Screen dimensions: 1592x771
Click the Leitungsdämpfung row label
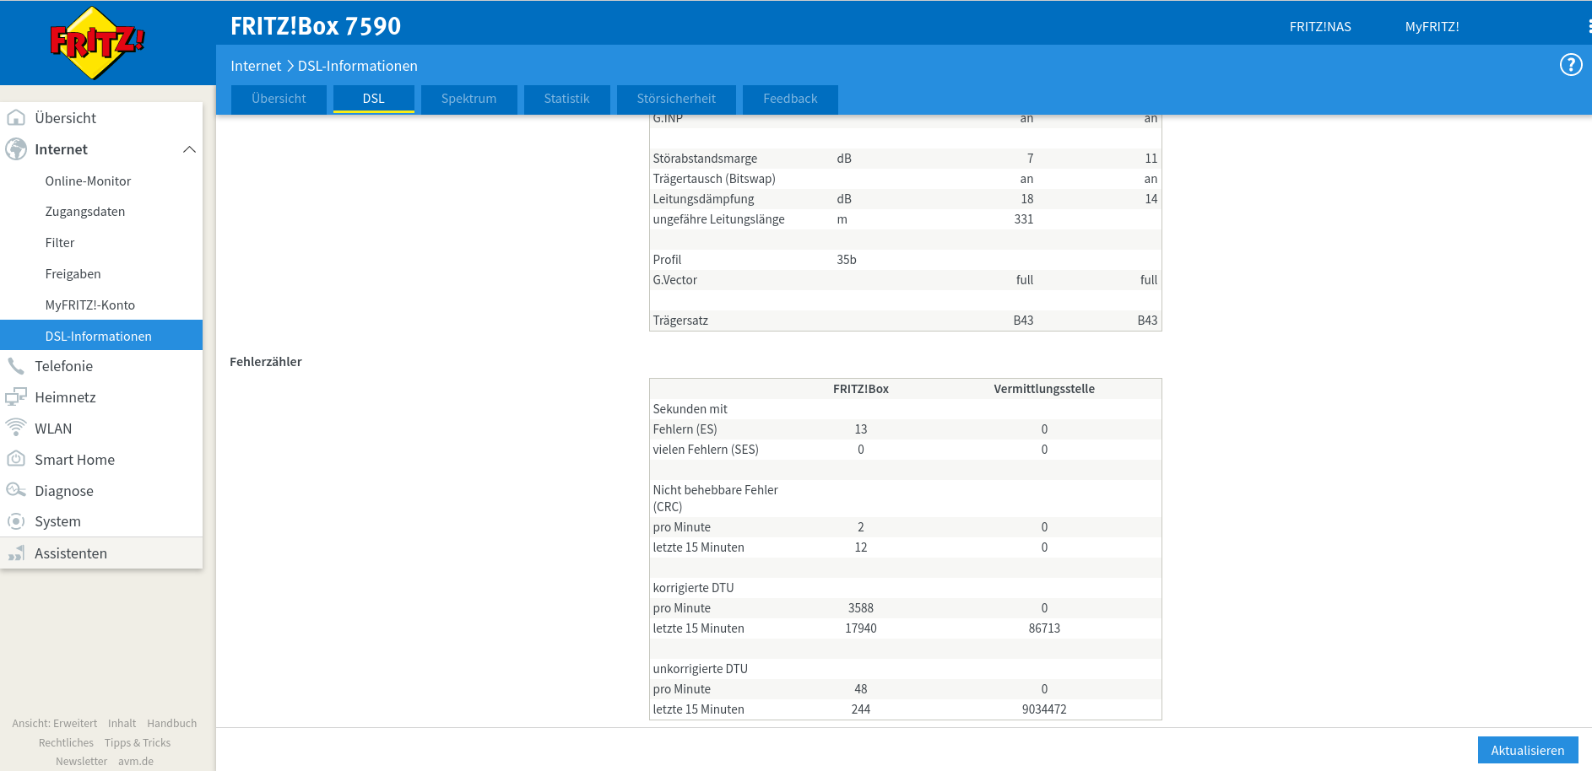click(x=703, y=199)
